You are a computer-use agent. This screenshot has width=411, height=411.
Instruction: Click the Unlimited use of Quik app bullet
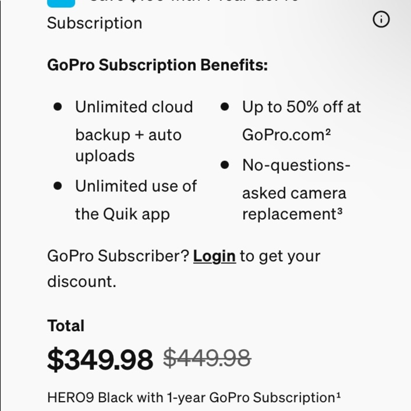(136, 199)
